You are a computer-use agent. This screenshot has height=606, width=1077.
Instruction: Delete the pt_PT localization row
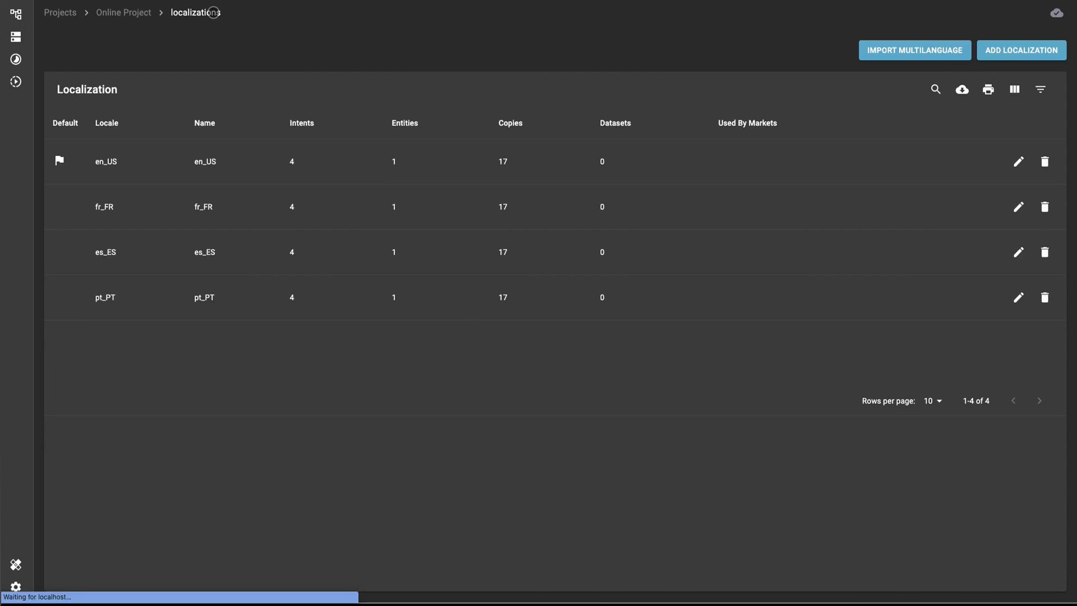click(1044, 297)
